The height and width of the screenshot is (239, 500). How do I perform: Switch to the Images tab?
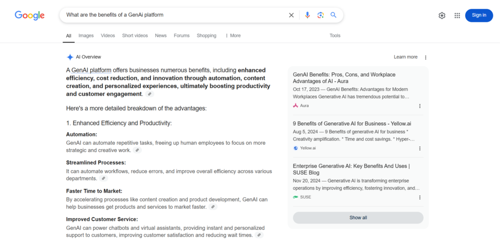(86, 36)
